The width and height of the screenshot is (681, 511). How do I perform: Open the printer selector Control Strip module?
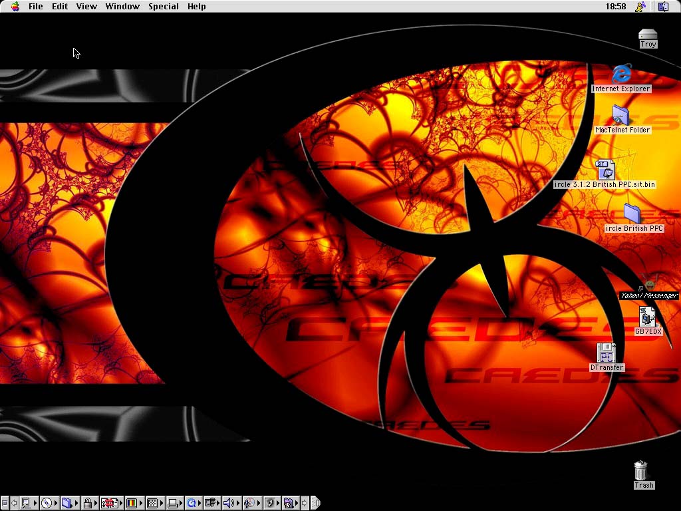pyautogui.click(x=176, y=503)
